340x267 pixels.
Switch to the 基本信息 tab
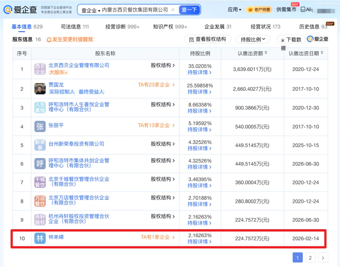pyautogui.click(x=27, y=27)
